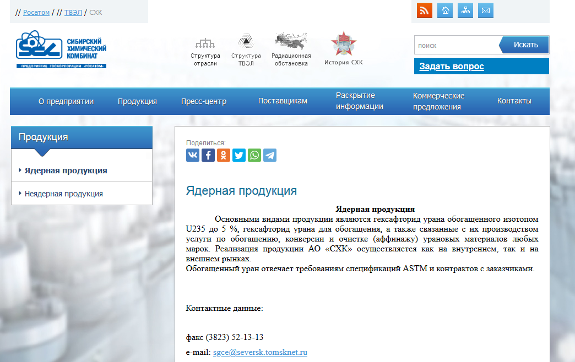Screen dimensions: 575x362
Task: Share page via Twitter icon
Action: (x=238, y=155)
